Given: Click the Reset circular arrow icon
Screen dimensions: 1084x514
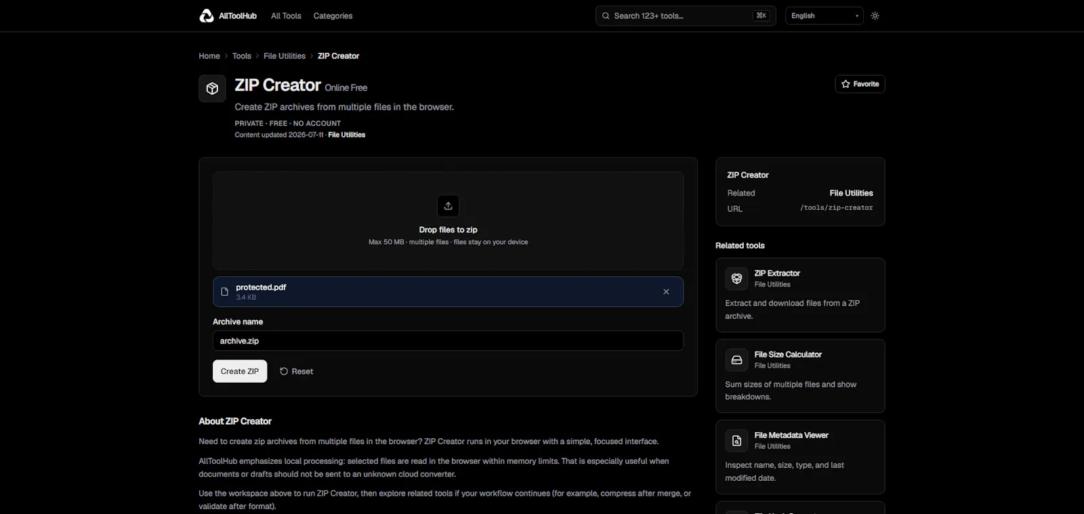Looking at the screenshot, I should 284,371.
